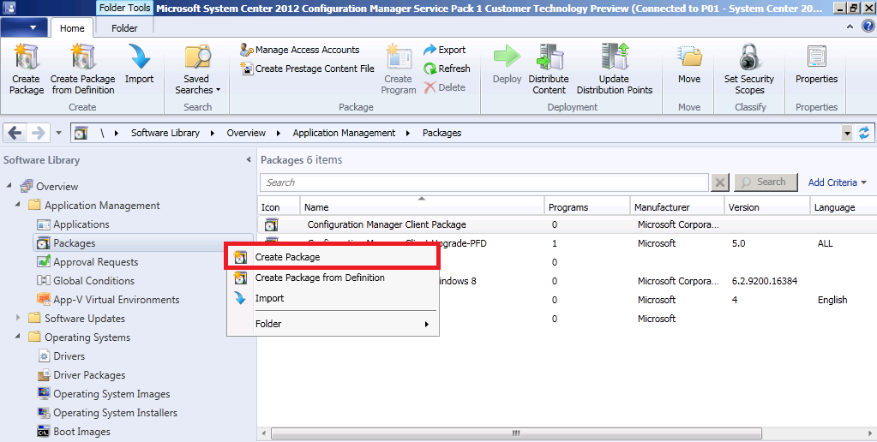
Task: Click Packages in the breadcrumb path
Action: [442, 133]
